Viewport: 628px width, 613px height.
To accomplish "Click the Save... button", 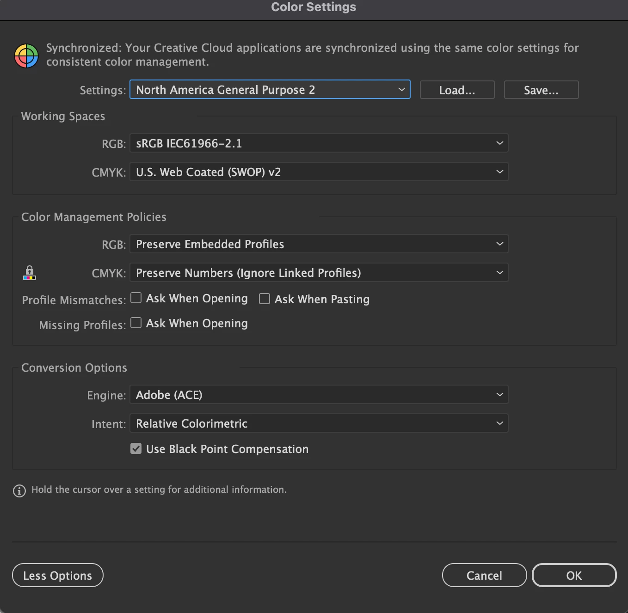I will point(542,90).
